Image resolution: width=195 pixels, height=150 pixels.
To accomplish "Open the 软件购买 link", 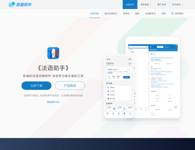I will 179,13.
